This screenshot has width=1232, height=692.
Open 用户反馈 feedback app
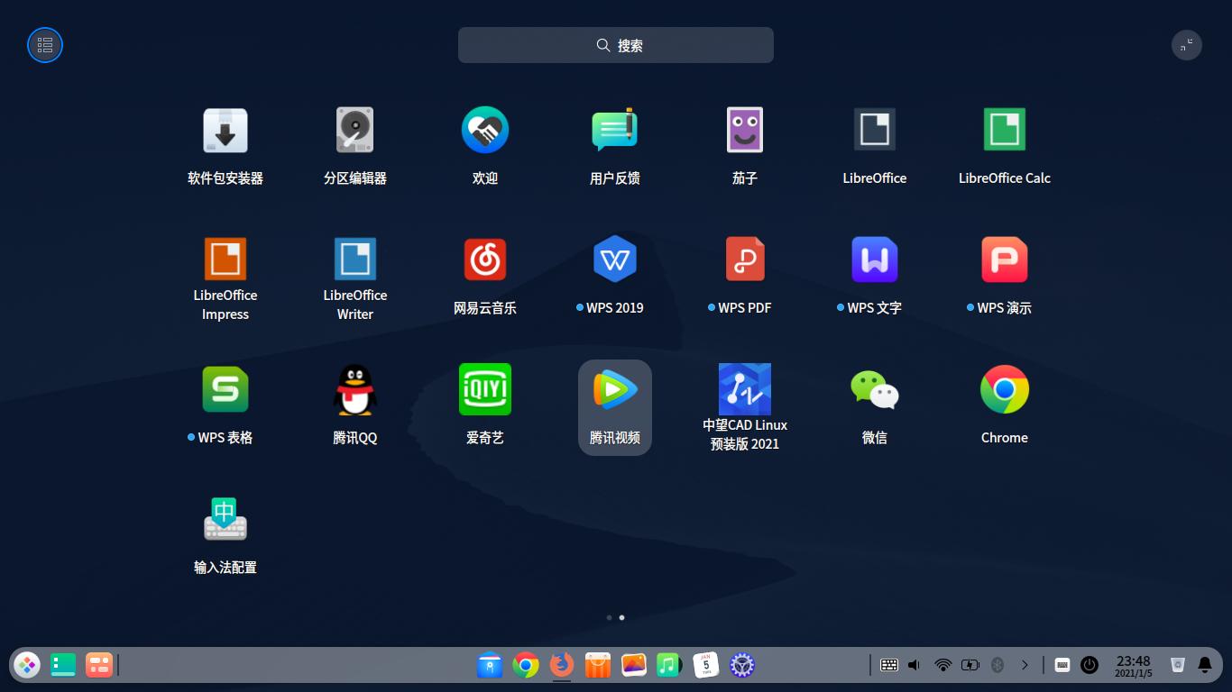point(614,131)
